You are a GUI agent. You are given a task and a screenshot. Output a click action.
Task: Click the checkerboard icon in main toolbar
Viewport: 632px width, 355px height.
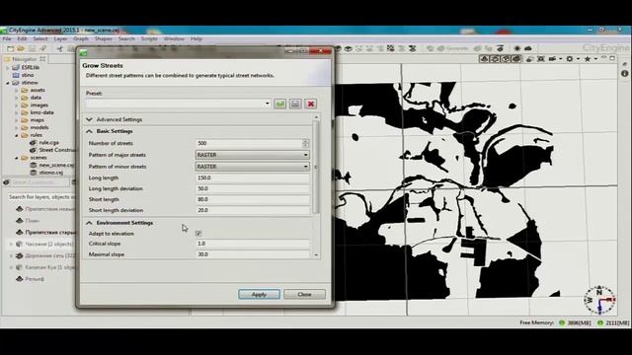coord(391,48)
